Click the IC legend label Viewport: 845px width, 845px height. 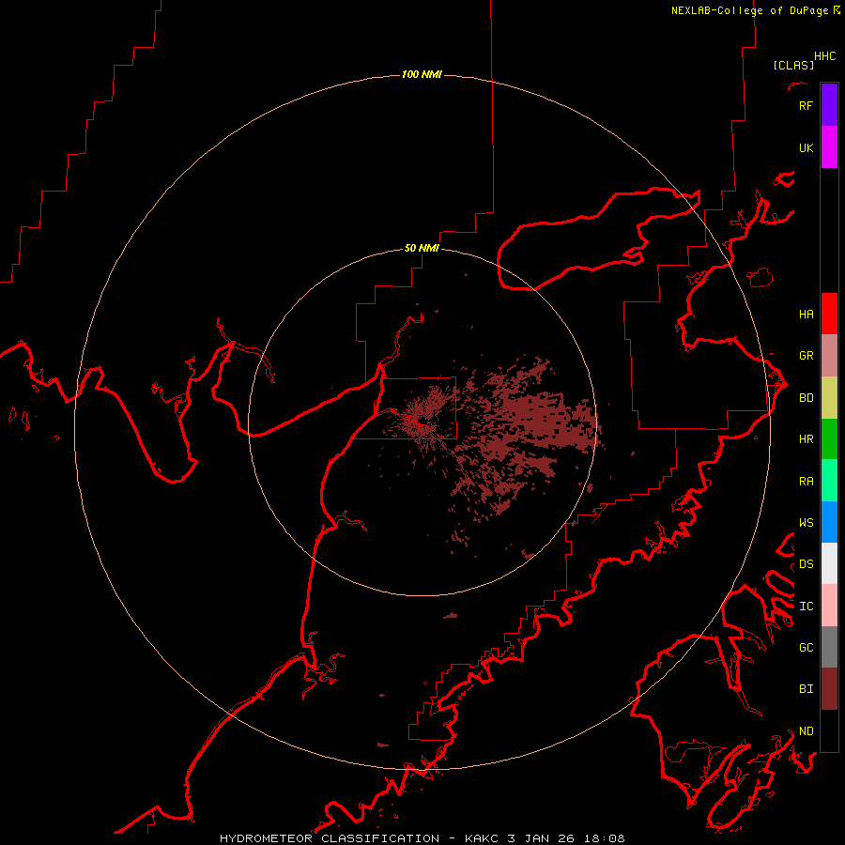[806, 607]
